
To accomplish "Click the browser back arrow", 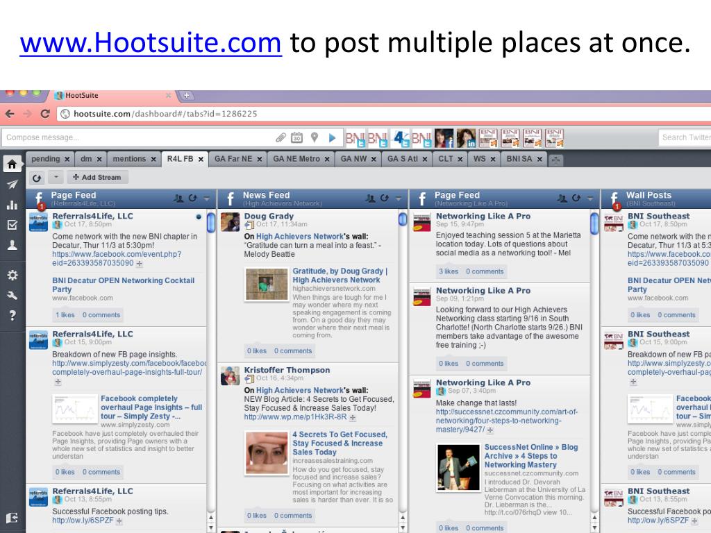I will click(10, 114).
